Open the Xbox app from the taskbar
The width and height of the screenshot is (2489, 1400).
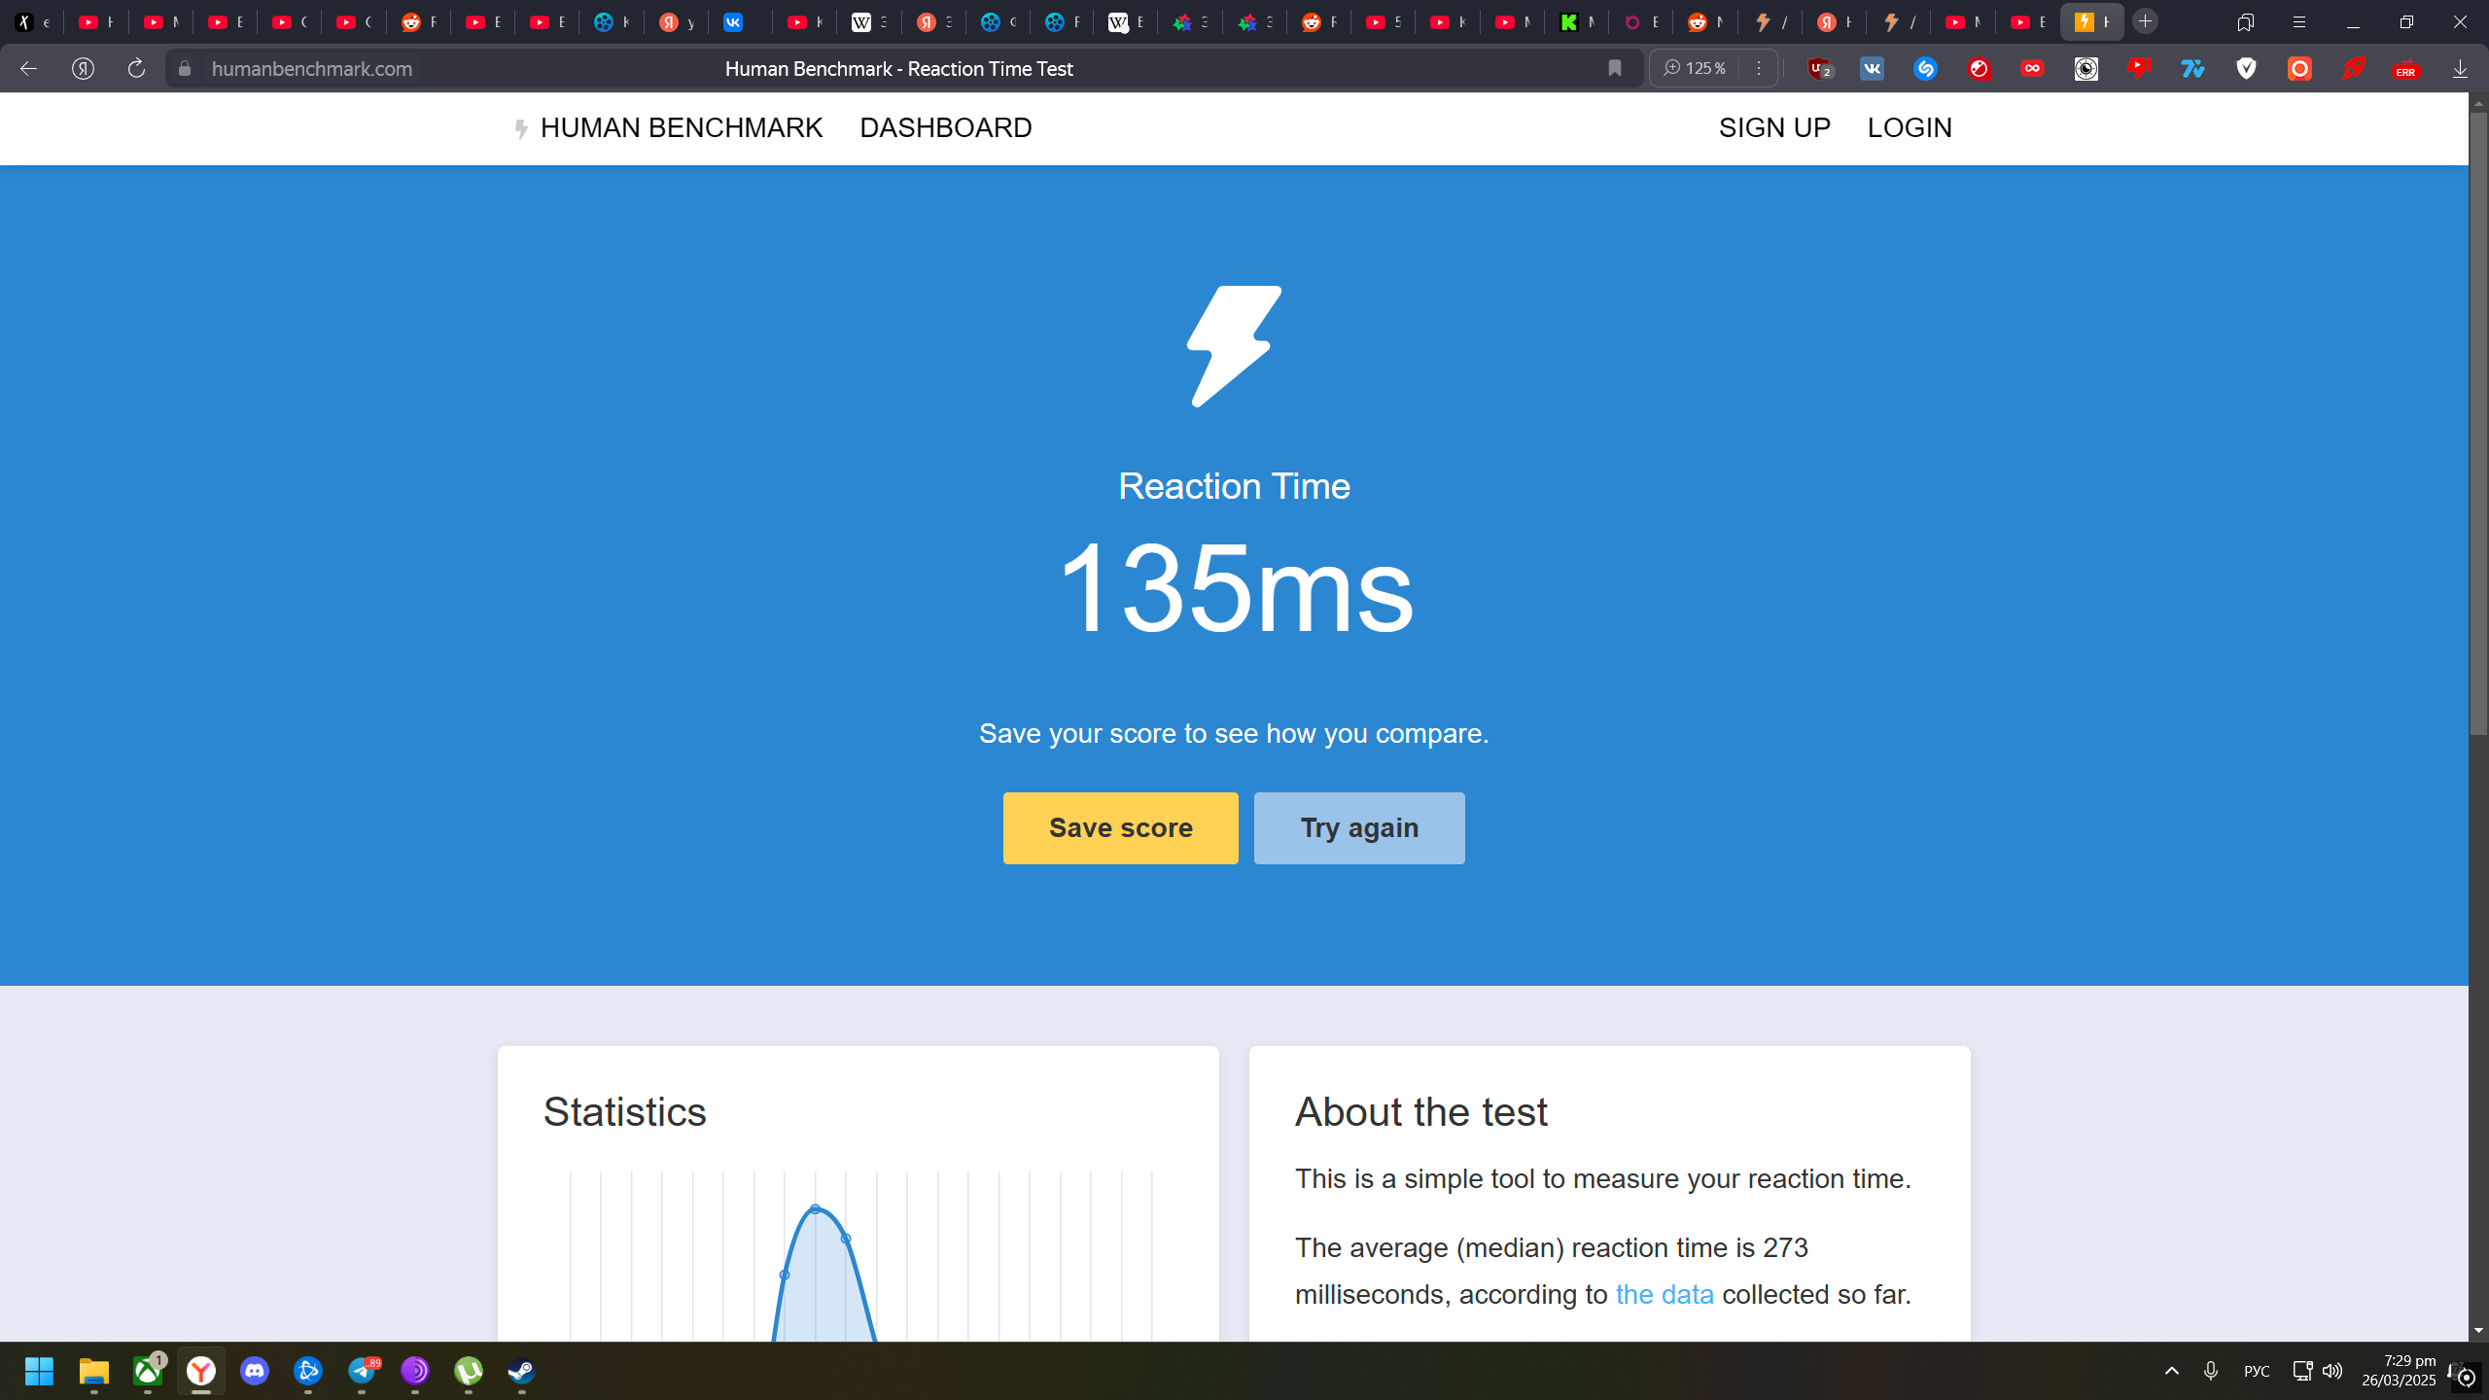tap(148, 1371)
